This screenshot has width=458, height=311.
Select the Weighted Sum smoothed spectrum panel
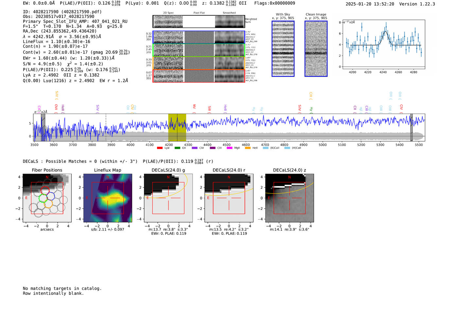(x=229, y=22)
